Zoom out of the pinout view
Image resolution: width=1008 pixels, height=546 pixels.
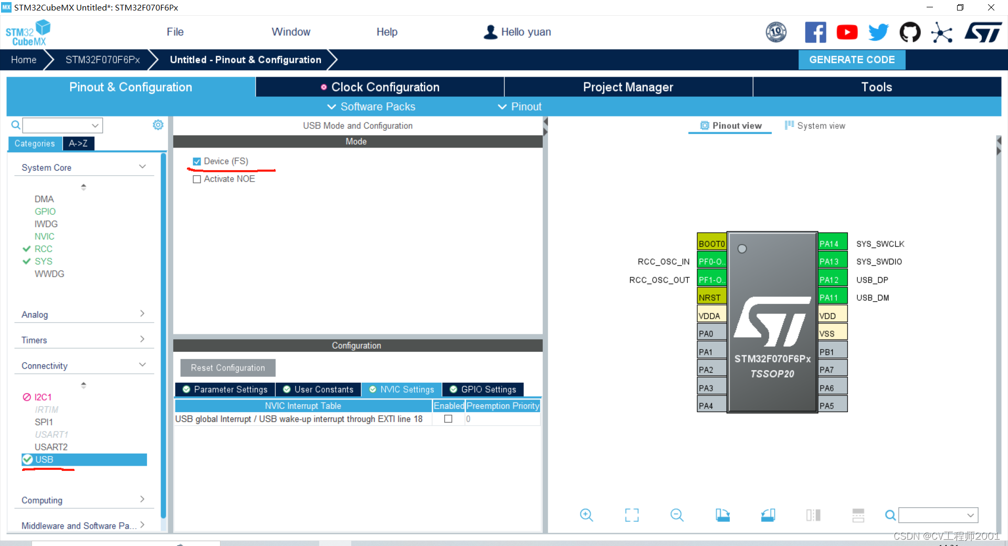pyautogui.click(x=677, y=515)
